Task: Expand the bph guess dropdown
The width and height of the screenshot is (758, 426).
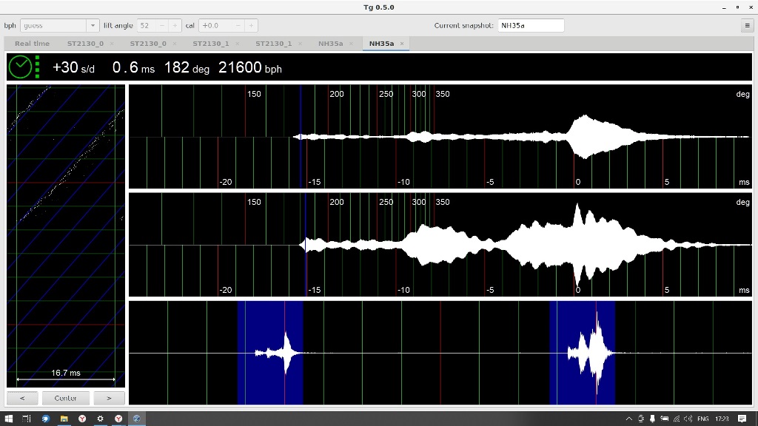Action: (93, 25)
